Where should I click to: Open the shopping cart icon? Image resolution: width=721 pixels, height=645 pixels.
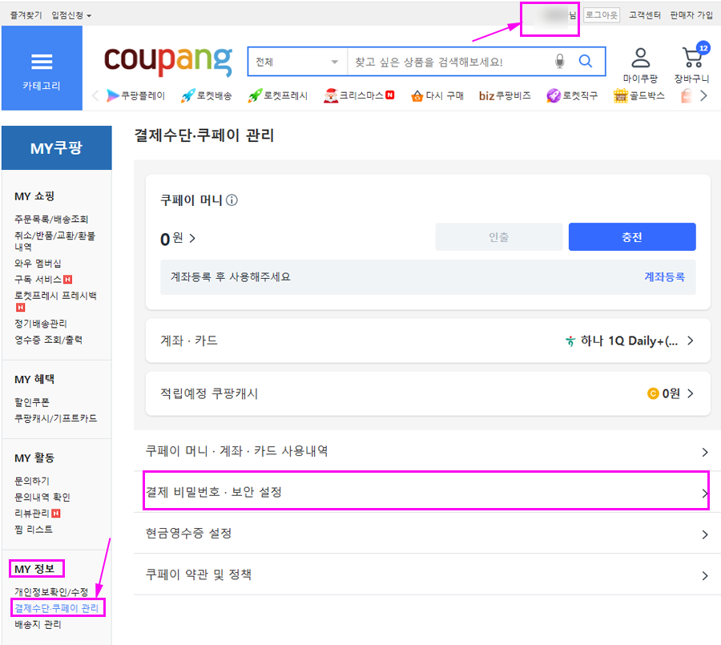[x=692, y=58]
